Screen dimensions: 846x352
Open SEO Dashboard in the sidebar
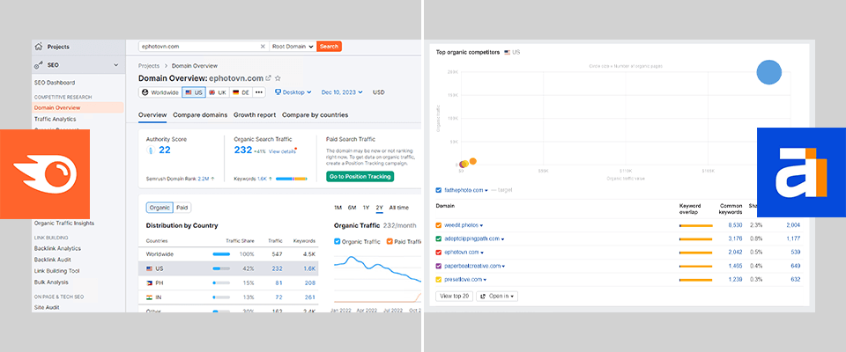[55, 83]
